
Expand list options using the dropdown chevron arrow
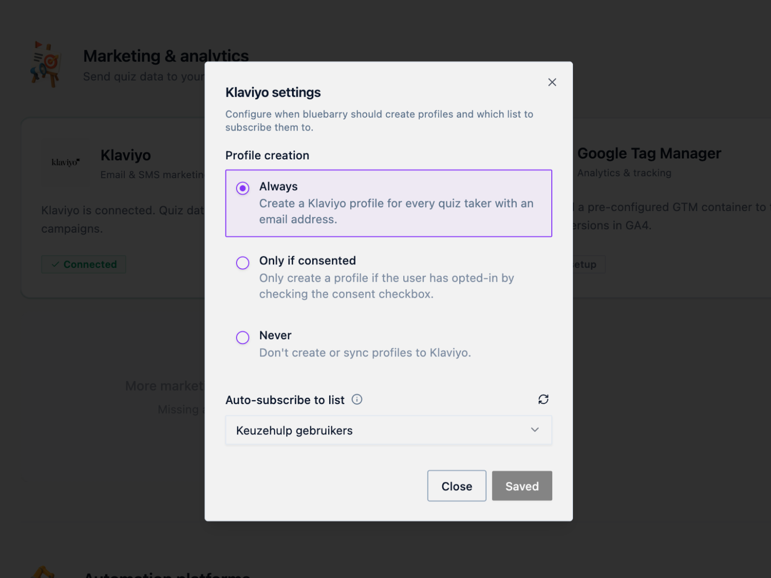point(534,430)
